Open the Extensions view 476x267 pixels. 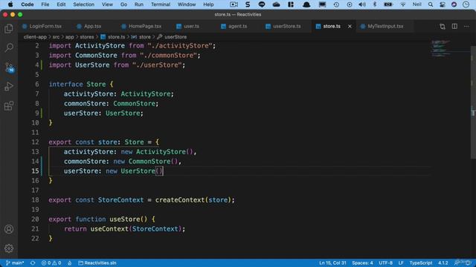tap(9, 106)
